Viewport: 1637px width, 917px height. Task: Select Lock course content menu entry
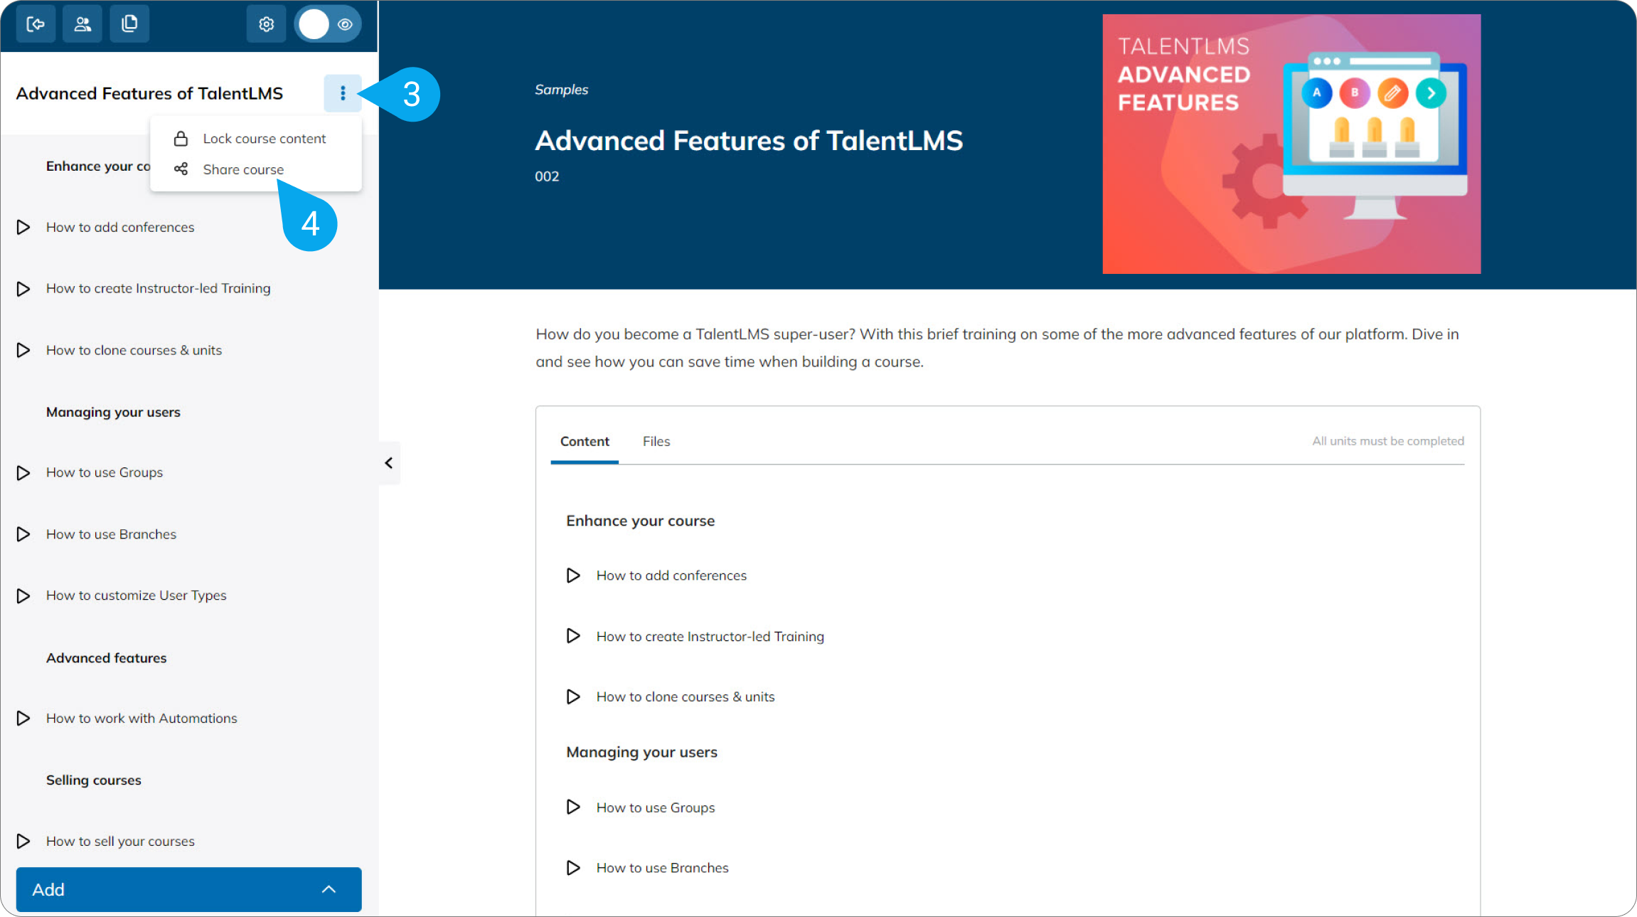pos(256,139)
